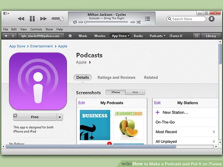This screenshot has height=167, width=223.
Task: Switch to the iTunes U section
Action: (176, 36)
